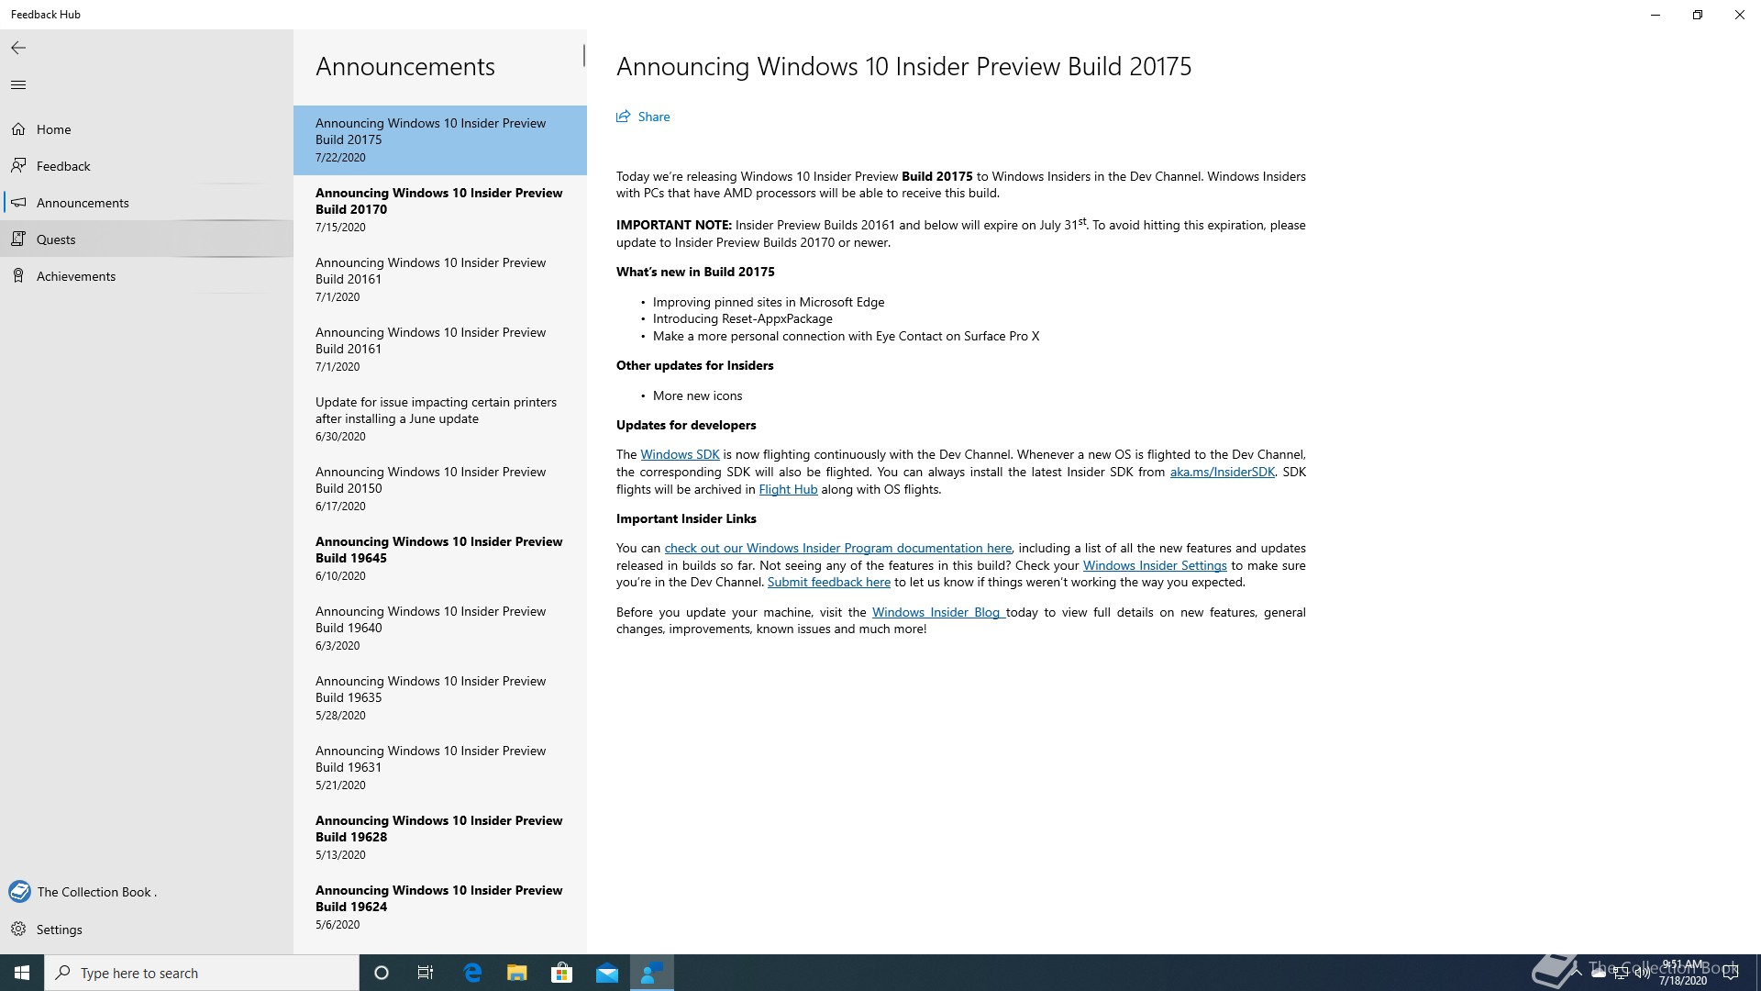
Task: Click Feedback Hub taskbar icon
Action: [652, 973]
